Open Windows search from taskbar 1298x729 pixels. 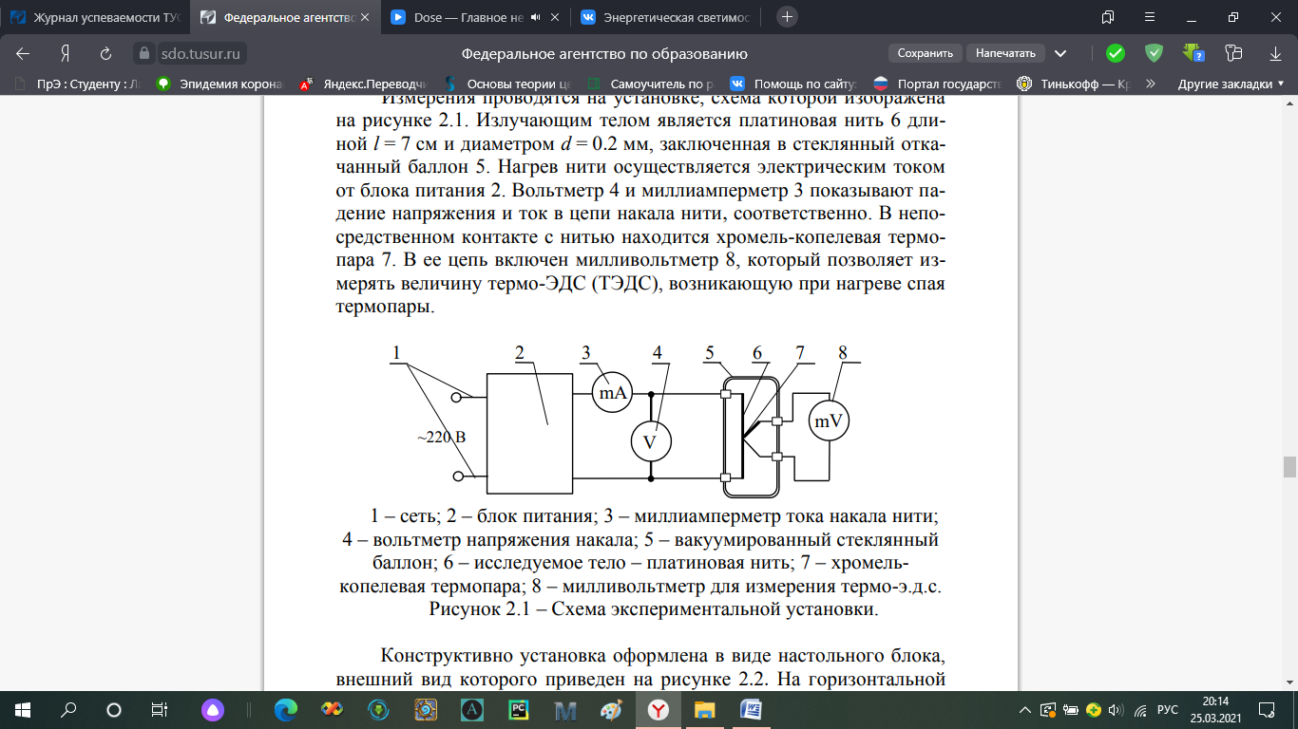[x=68, y=709]
